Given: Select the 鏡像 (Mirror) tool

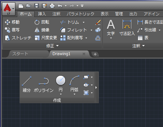Looking at the screenshot, I should tap(42, 30).
